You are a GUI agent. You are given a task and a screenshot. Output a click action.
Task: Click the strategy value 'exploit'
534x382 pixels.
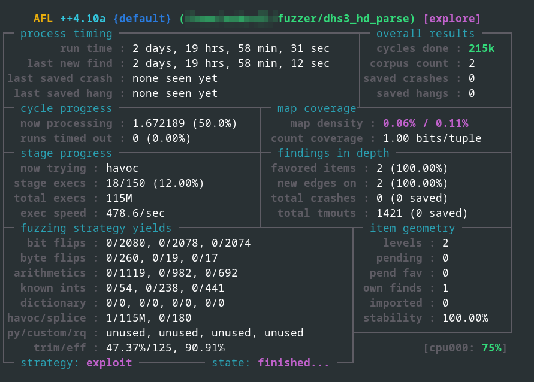pos(109,363)
